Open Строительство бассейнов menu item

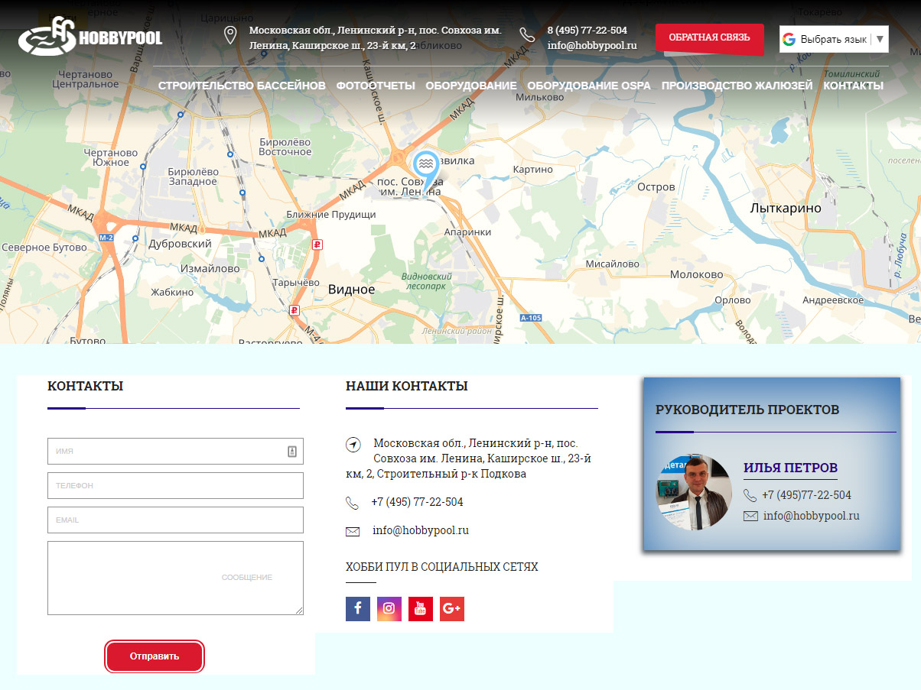pos(242,86)
